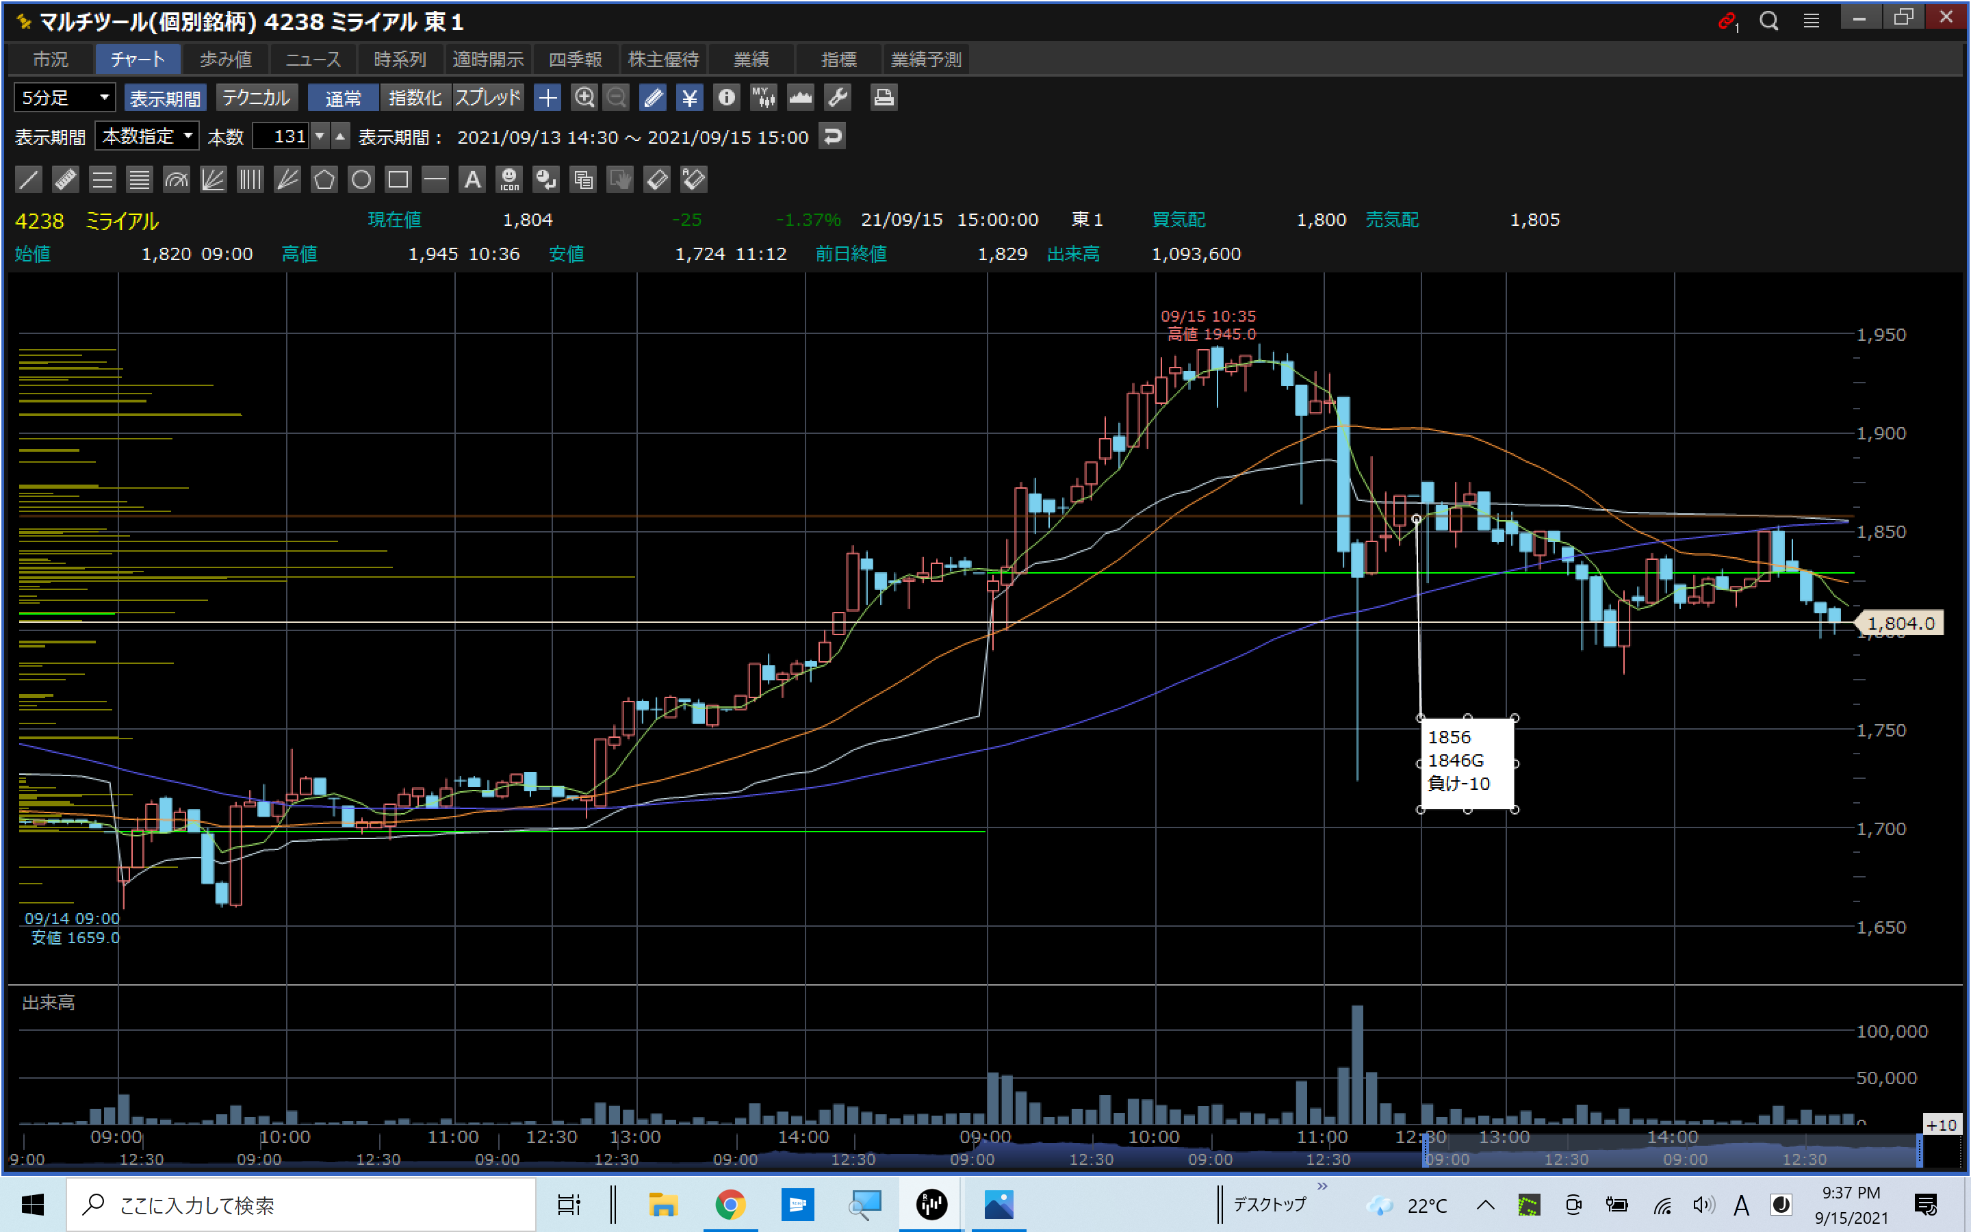Click the printer icon in toolbar

point(884,98)
